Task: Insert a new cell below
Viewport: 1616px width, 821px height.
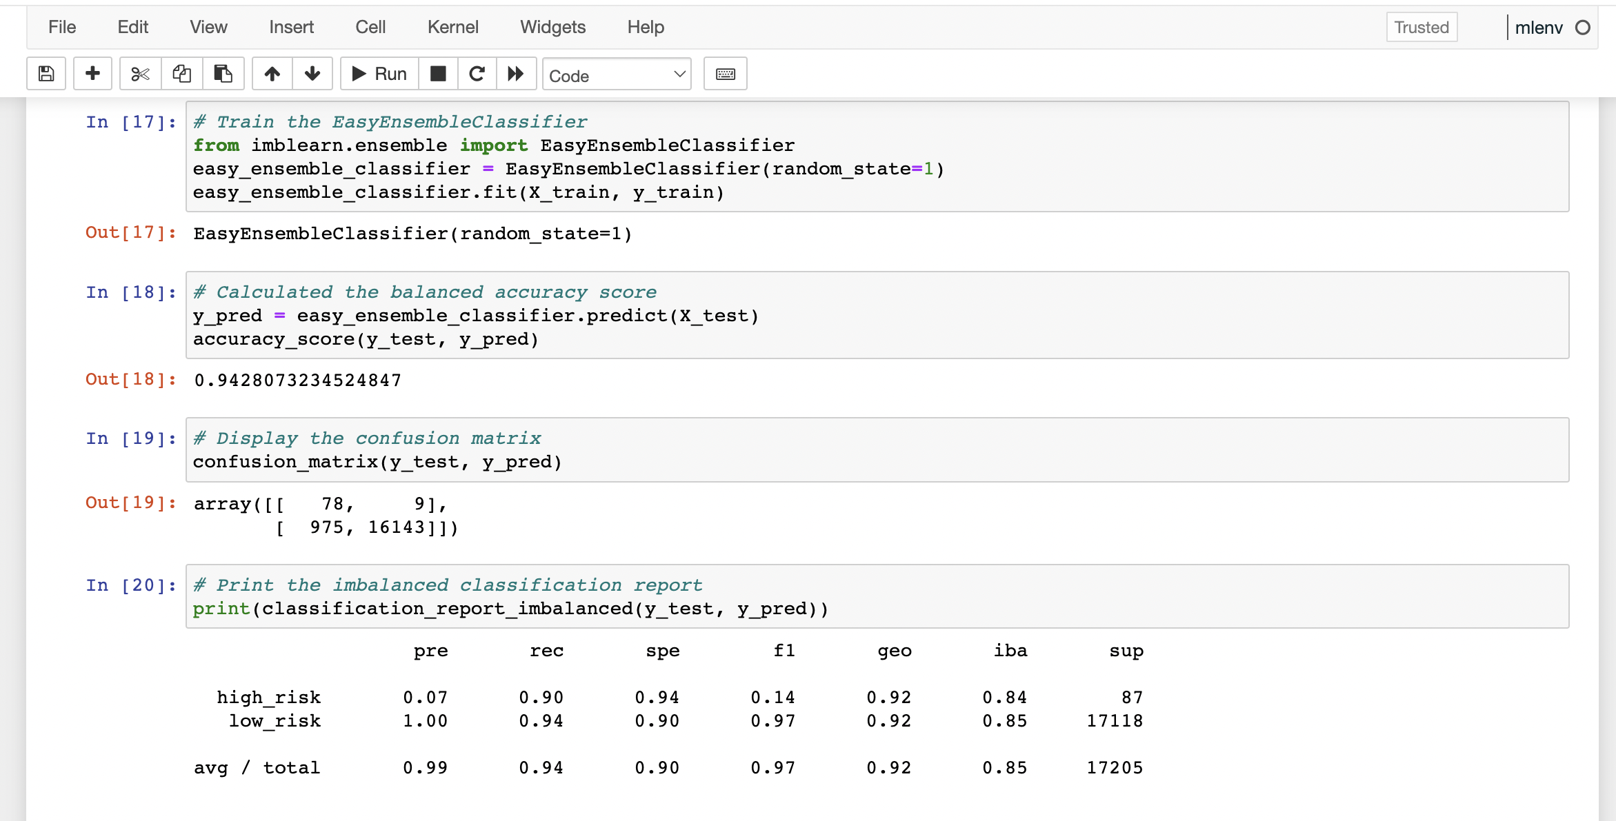Action: (92, 74)
